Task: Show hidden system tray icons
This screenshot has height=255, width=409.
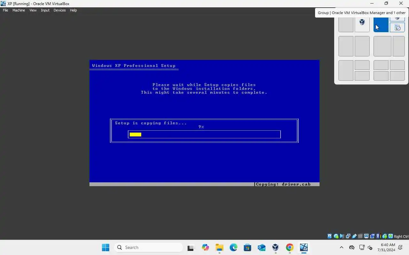Action: coord(341,247)
